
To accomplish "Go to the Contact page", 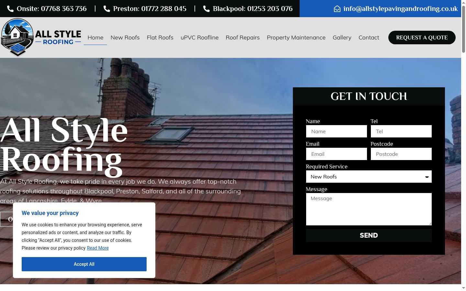I will coord(369,38).
